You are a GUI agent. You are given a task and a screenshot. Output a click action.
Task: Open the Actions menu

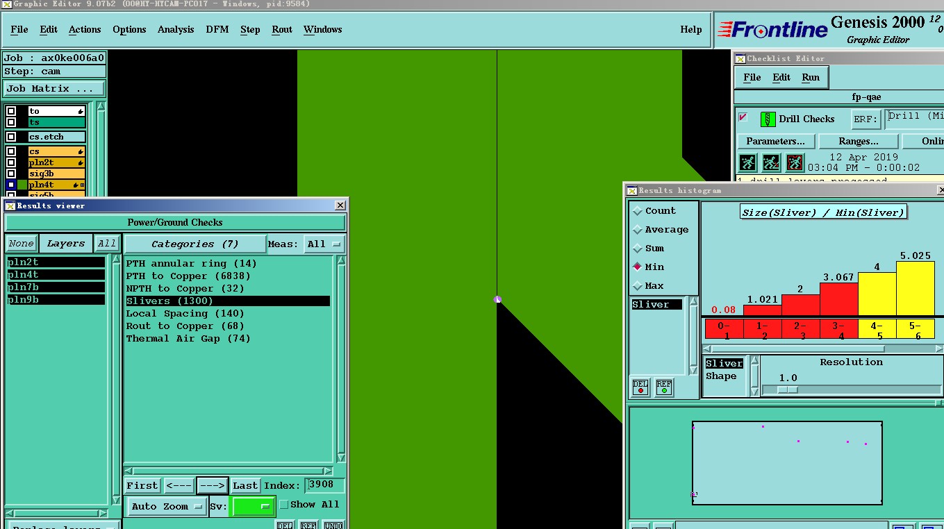coord(85,29)
